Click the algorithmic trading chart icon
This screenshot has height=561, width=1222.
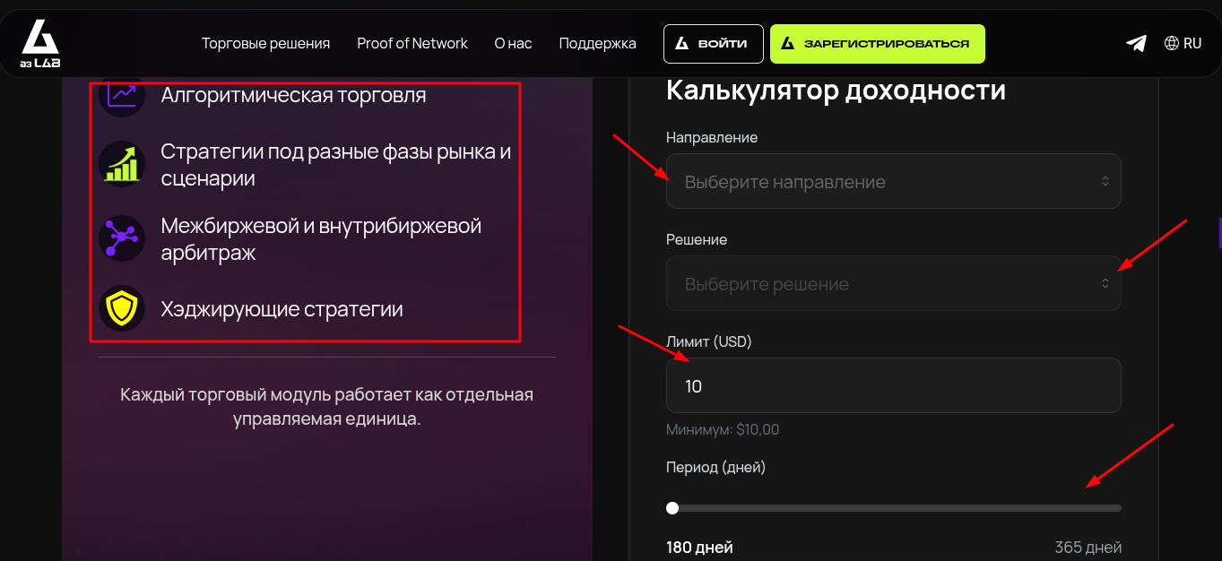click(121, 95)
